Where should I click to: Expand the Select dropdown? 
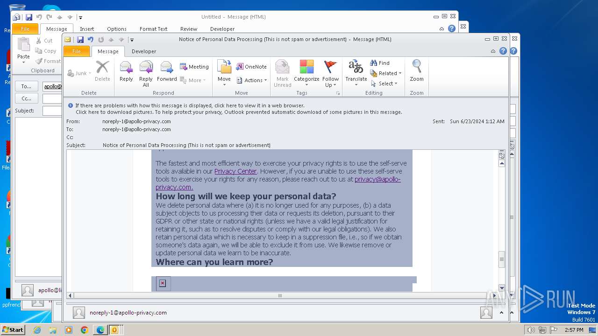point(384,84)
